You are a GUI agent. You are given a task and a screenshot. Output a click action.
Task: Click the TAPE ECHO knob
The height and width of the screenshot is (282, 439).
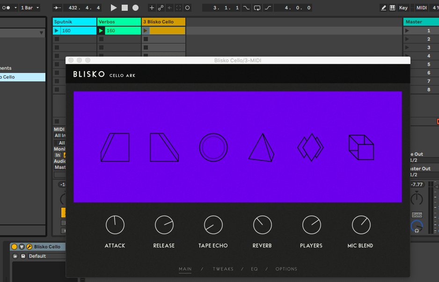coord(213,225)
